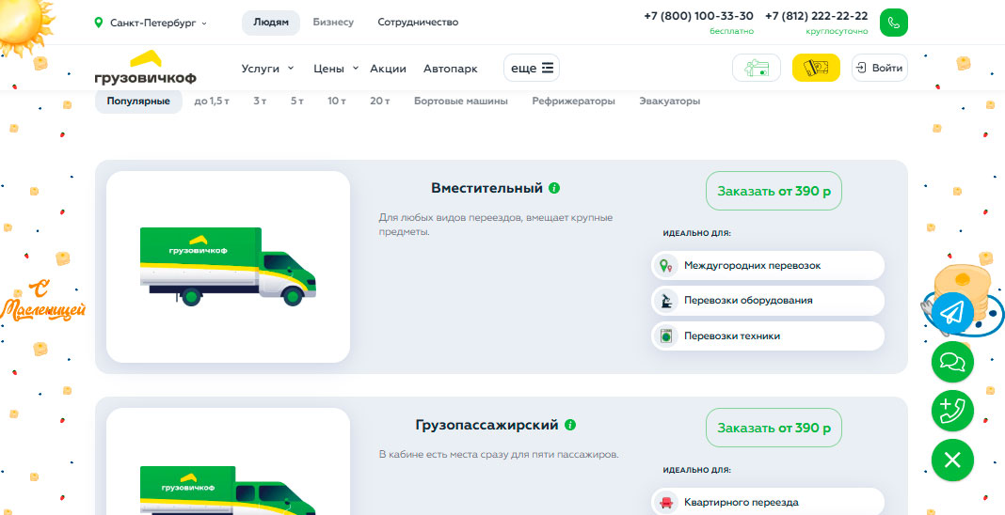Expand the Услуги menu
This screenshot has width=1005, height=515.
coord(267,69)
